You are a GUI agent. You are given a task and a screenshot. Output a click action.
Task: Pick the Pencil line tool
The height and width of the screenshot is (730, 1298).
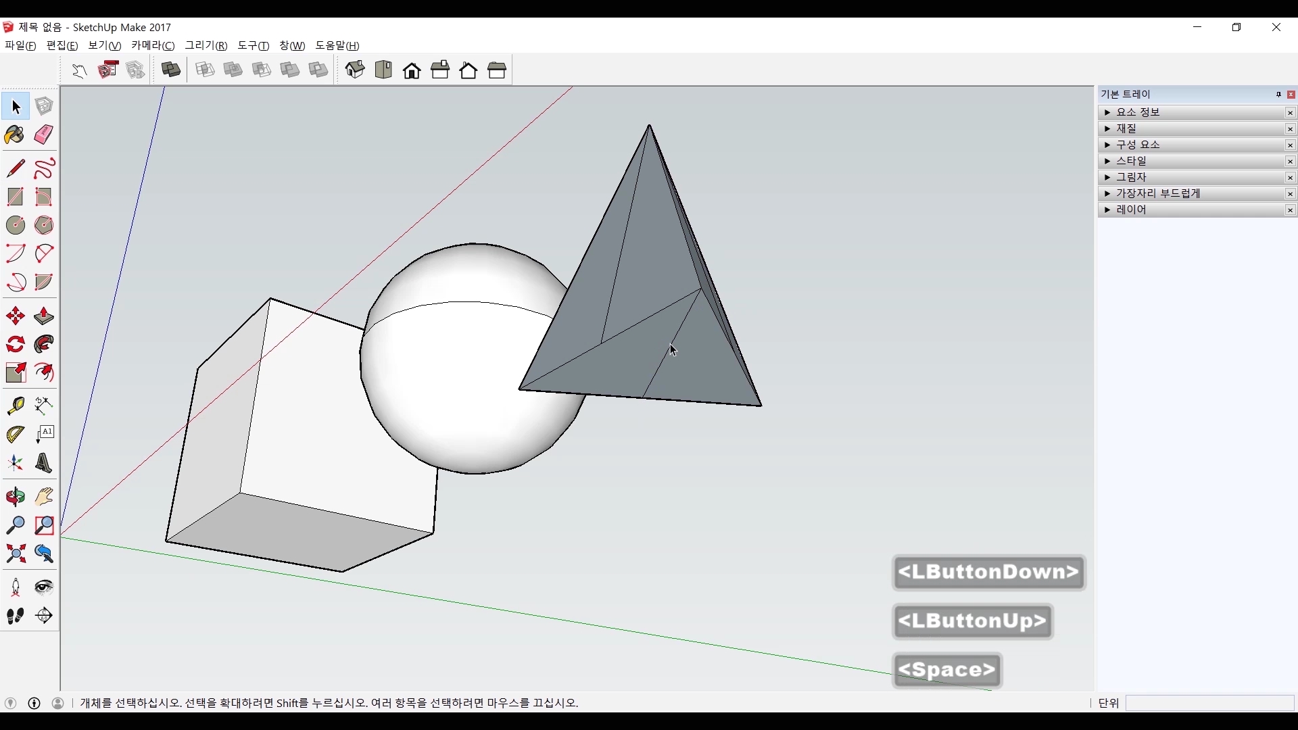[x=16, y=168]
